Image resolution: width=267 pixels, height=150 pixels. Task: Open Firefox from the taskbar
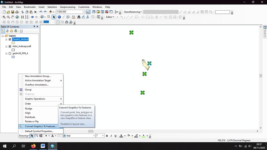tap(33, 146)
